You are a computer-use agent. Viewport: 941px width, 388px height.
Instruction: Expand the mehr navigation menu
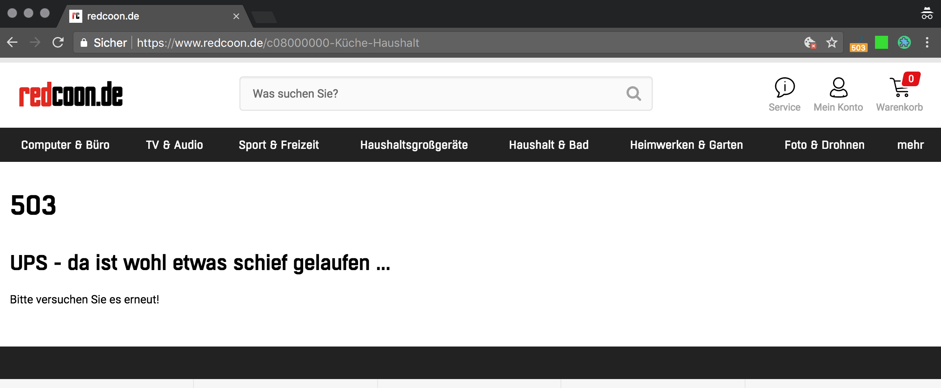click(910, 145)
